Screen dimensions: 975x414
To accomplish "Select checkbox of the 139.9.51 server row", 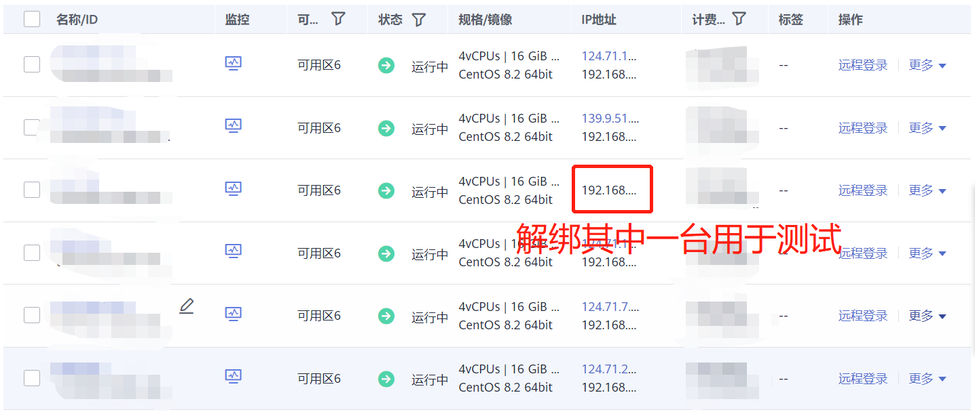I will (32, 127).
